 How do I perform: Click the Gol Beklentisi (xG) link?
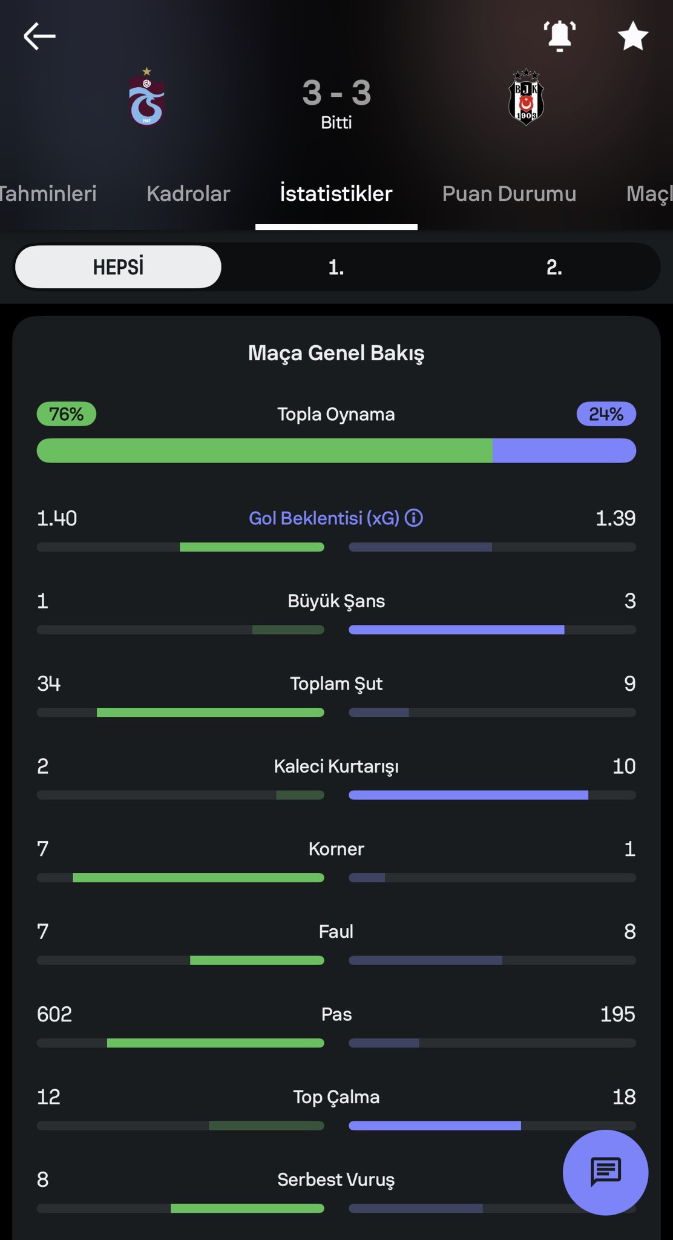(x=324, y=518)
